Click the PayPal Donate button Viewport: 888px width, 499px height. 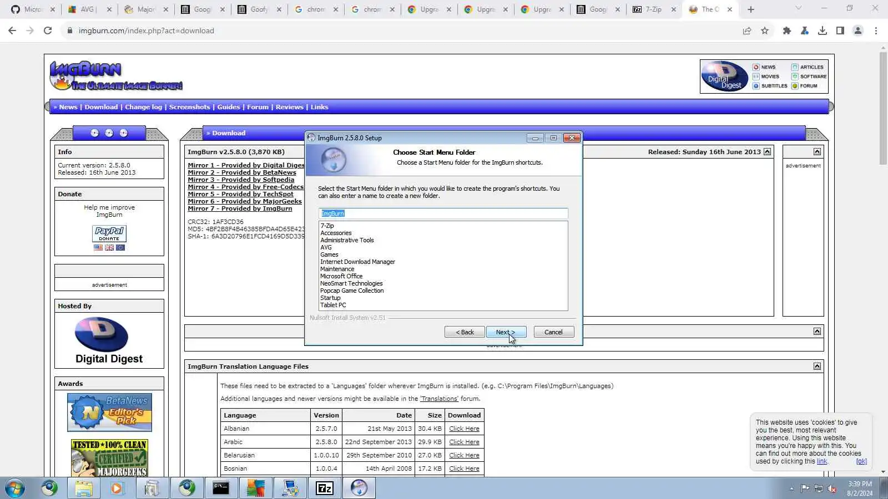pyautogui.click(x=109, y=234)
